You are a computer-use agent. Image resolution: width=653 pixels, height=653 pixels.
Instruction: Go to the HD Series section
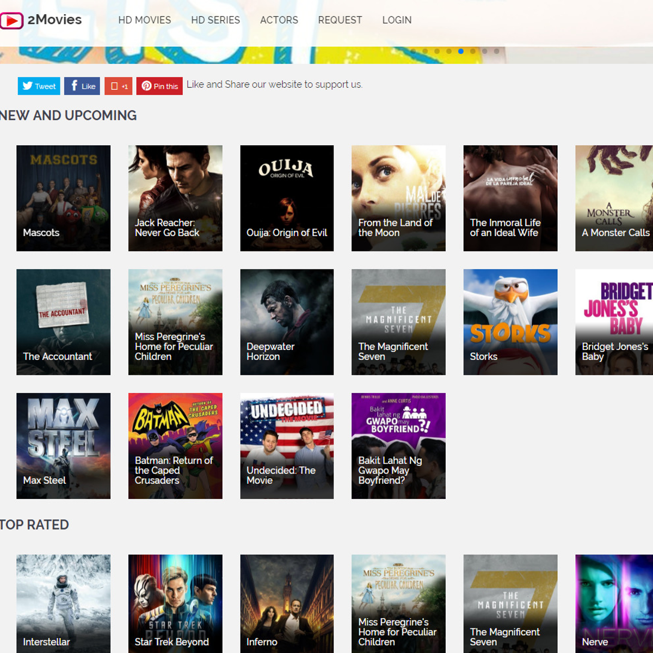click(x=215, y=20)
